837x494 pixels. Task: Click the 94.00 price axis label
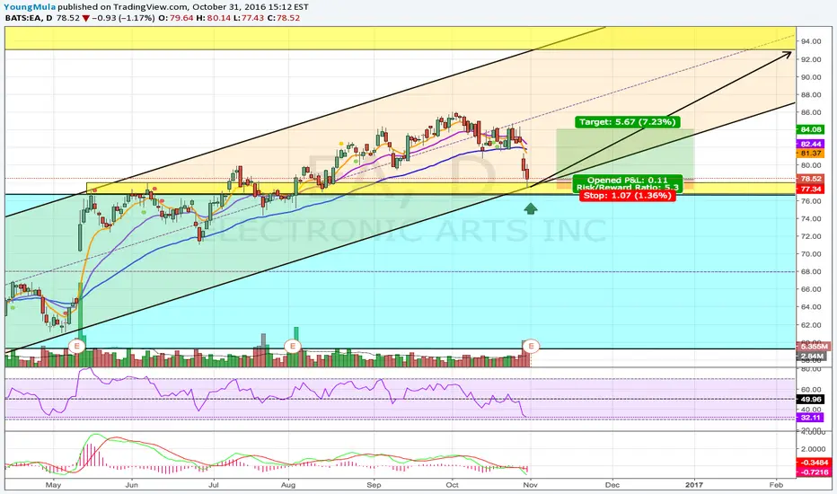coord(810,41)
